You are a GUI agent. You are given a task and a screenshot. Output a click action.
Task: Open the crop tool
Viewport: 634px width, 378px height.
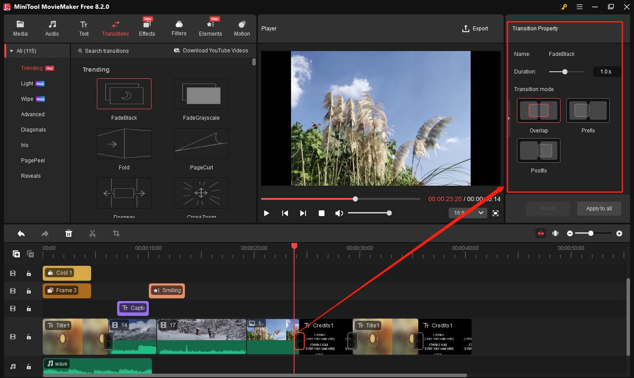(116, 234)
